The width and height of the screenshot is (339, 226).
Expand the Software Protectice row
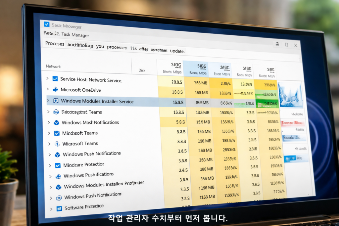[x=51, y=209]
